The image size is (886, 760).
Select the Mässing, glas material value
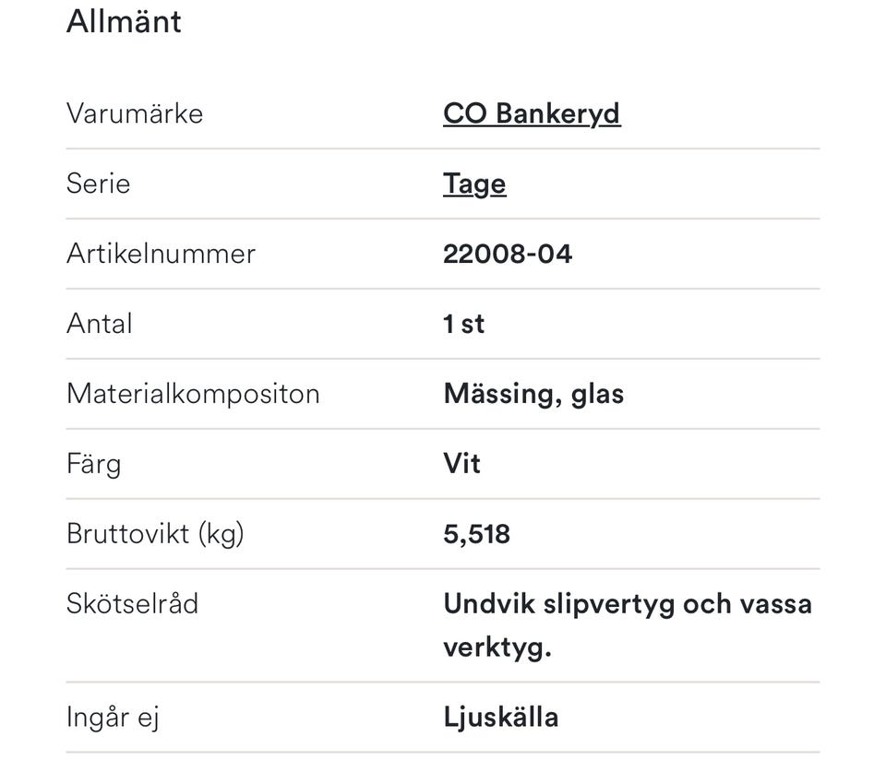coord(533,394)
